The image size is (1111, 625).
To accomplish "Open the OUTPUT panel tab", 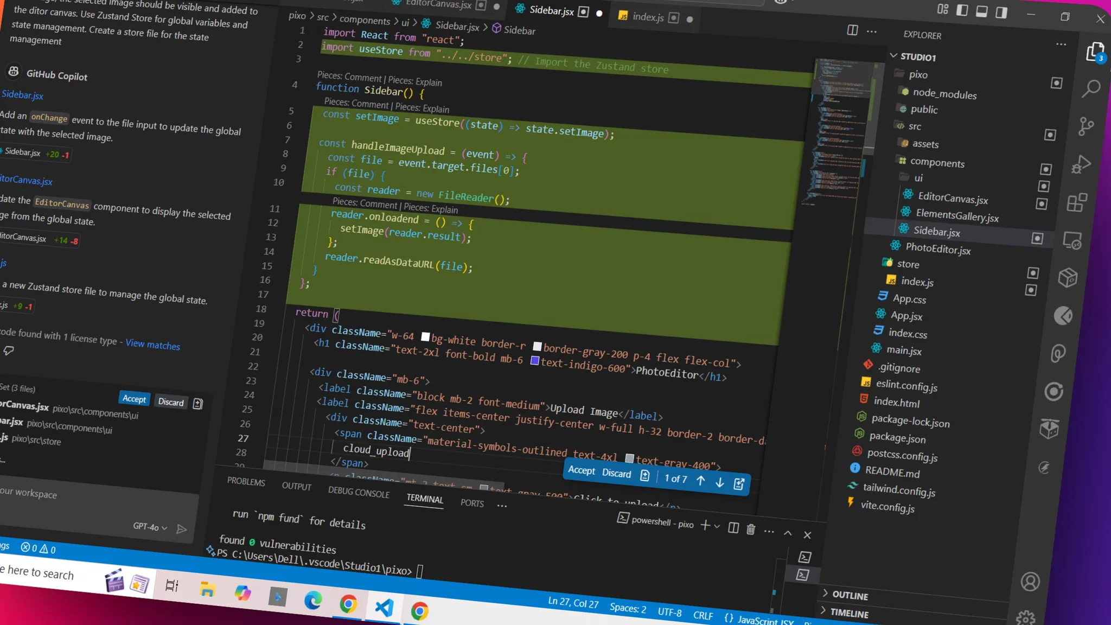I will (296, 486).
